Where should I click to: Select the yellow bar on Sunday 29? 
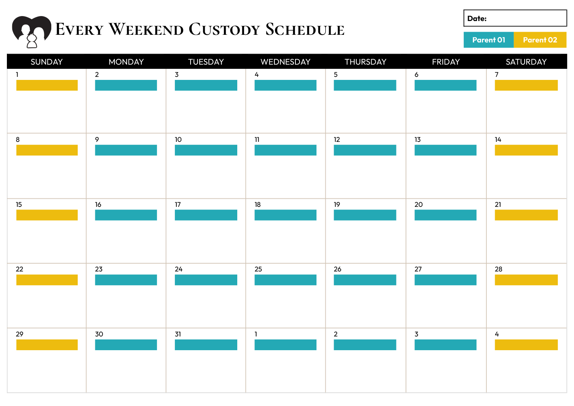coord(47,345)
